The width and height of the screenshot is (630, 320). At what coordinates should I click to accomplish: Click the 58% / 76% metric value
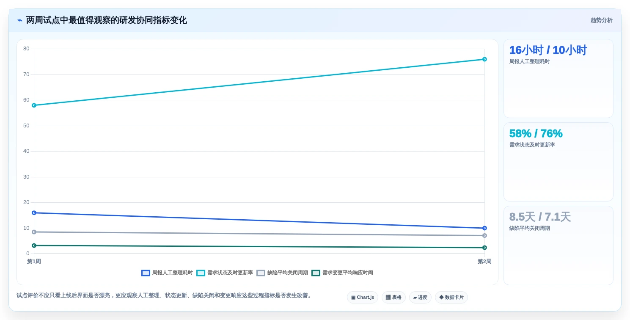536,134
